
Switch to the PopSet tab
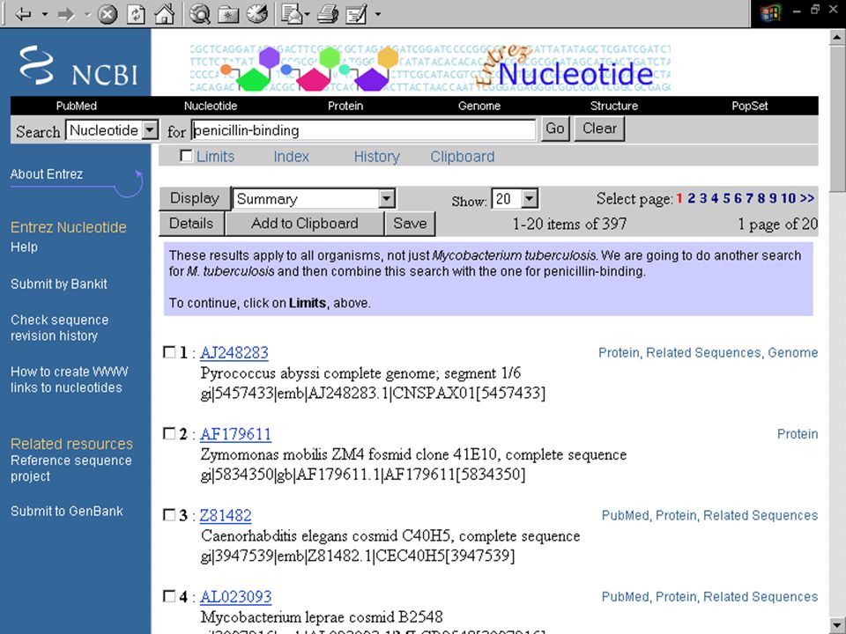(x=749, y=106)
